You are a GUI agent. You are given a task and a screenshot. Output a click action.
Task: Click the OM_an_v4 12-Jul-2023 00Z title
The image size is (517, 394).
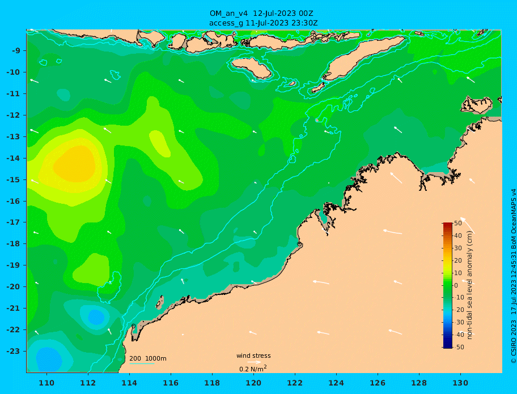tap(261, 14)
